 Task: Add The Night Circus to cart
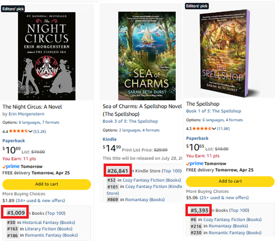tap(46, 184)
